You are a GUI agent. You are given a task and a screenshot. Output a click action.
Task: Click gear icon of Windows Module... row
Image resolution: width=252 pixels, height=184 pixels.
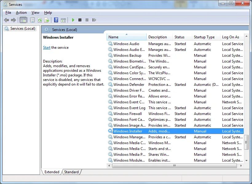coord(110,160)
